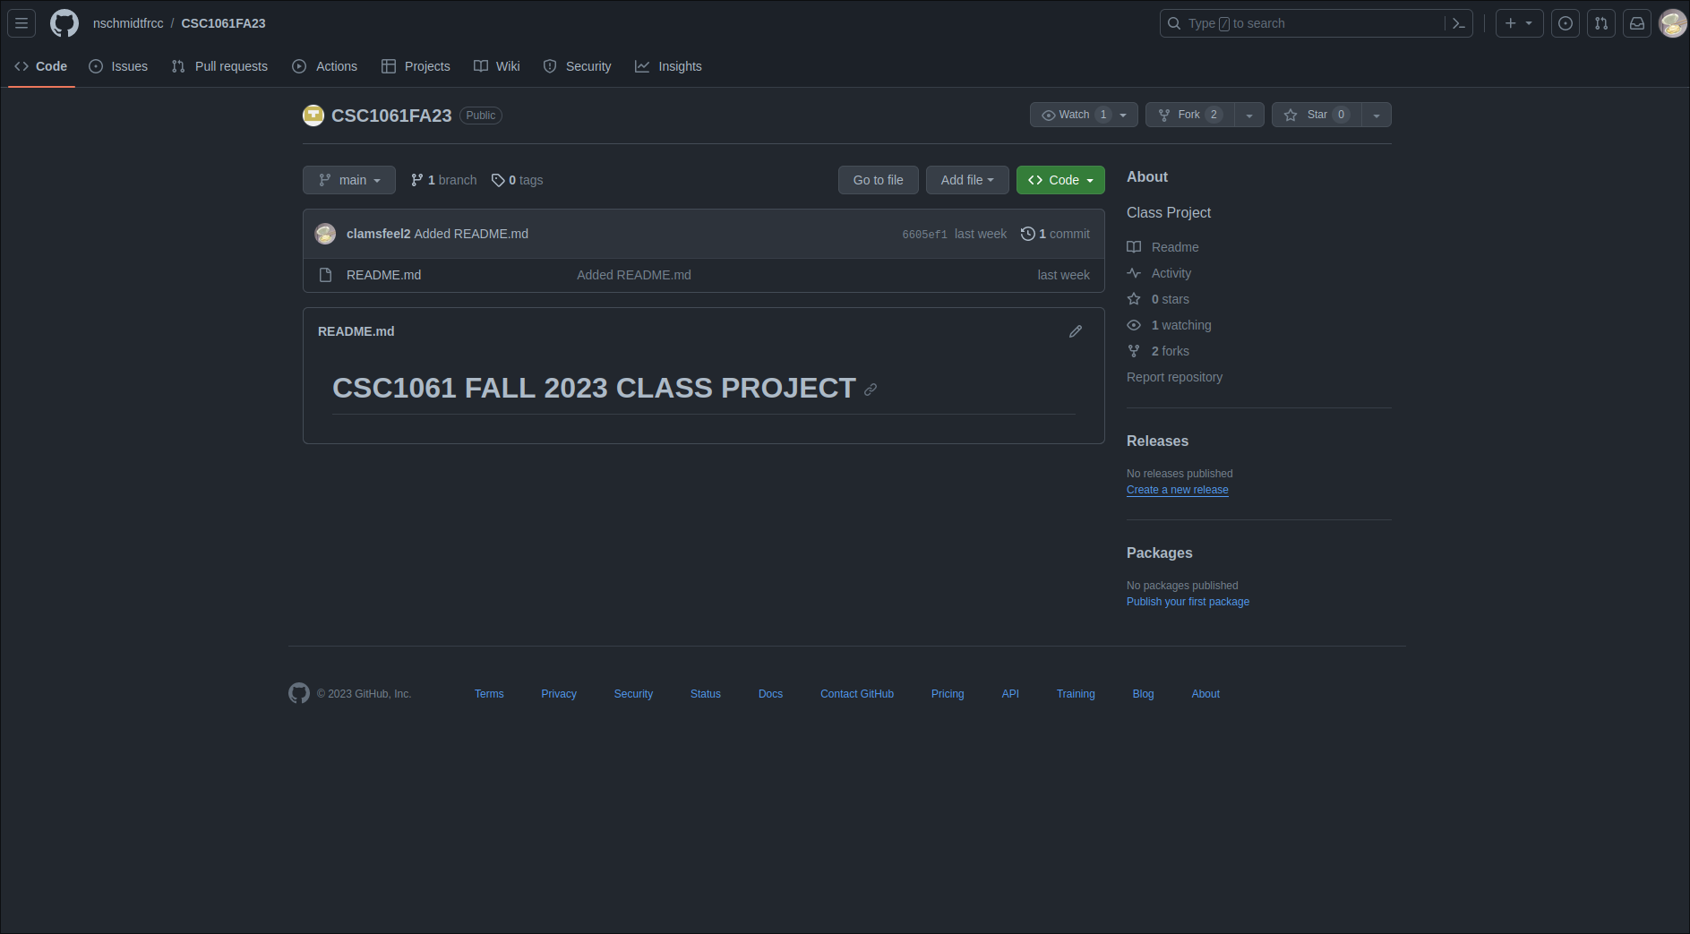The height and width of the screenshot is (934, 1690).
Task: Open the Training footer link
Action: (x=1076, y=694)
